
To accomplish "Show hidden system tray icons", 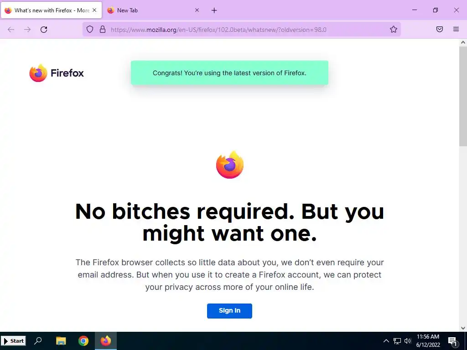I will point(386,341).
